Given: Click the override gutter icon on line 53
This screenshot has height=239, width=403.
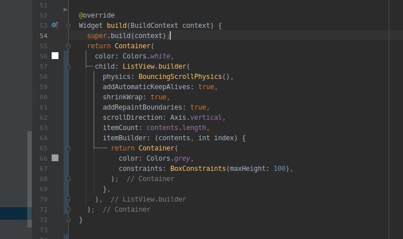Looking at the screenshot, I should (55, 25).
